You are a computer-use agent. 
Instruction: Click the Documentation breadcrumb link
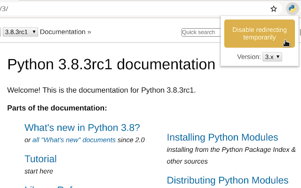click(63, 32)
